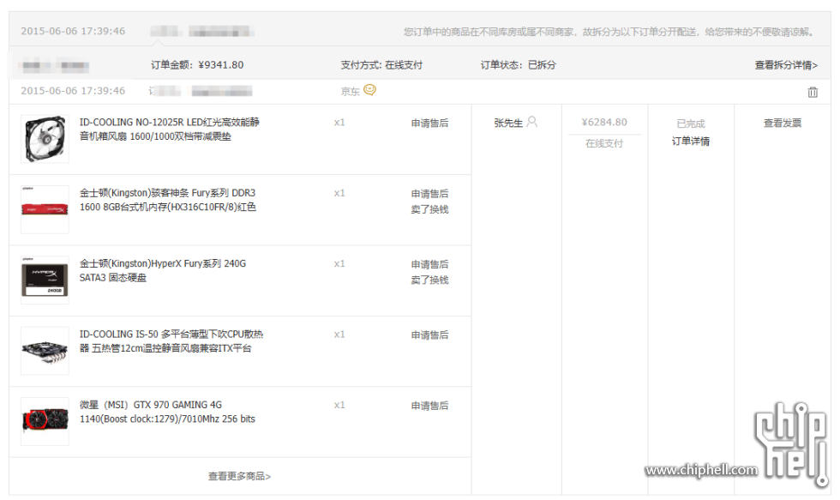Viewport: 840px width, 500px height.
Task: Expand 查看拆分详情 for the split order
Action: [x=786, y=65]
